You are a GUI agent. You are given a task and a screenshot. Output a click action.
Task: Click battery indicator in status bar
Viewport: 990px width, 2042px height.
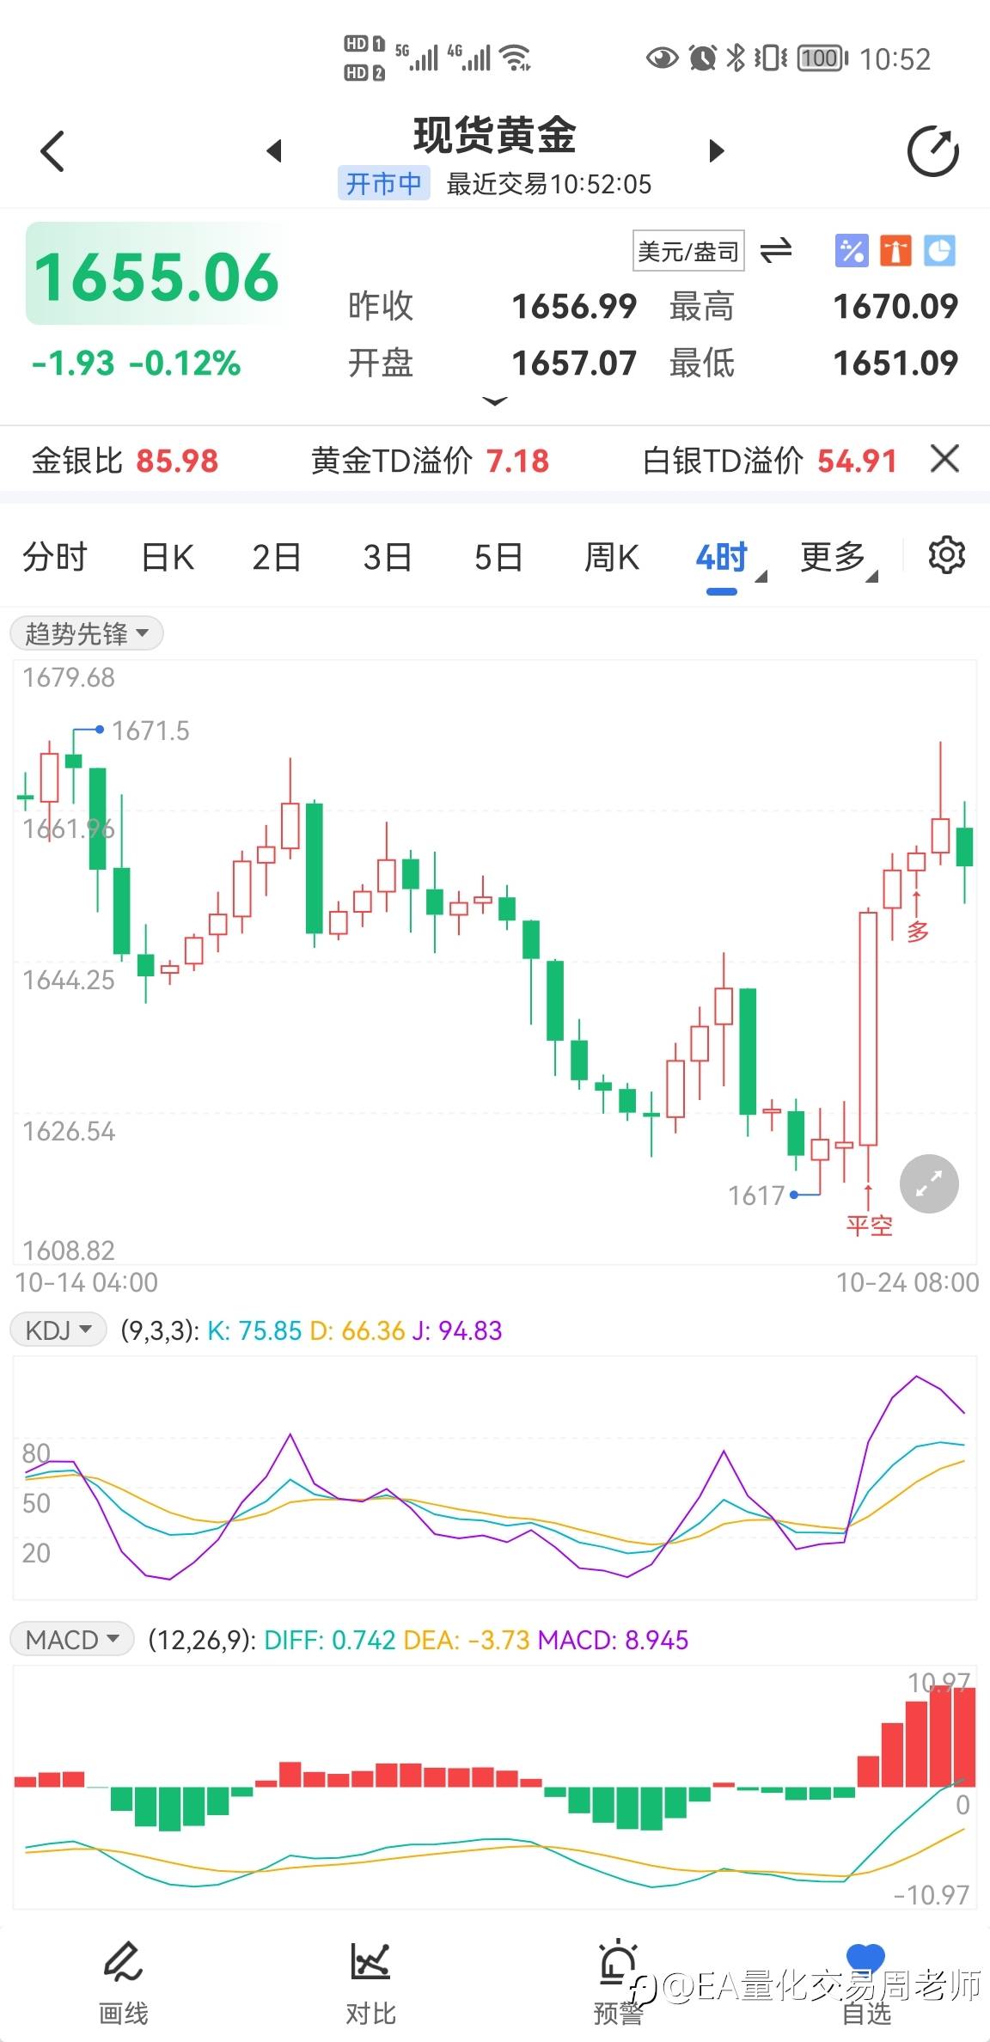coord(822,58)
